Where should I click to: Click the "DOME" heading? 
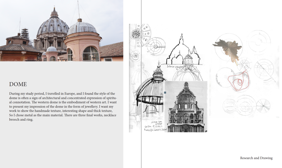(x=18, y=84)
